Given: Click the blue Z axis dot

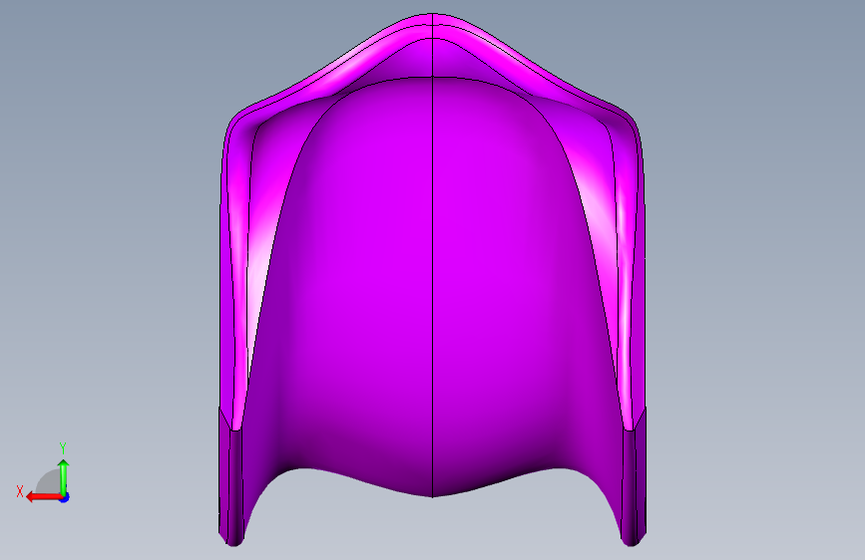Looking at the screenshot, I should [65, 498].
